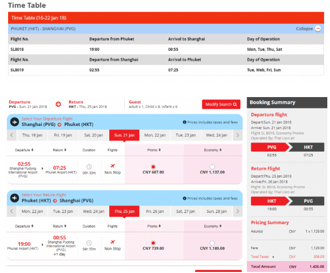This screenshot has width=330, height=273.
Task: Click the info icon in return flight header
Action: click(x=184, y=198)
